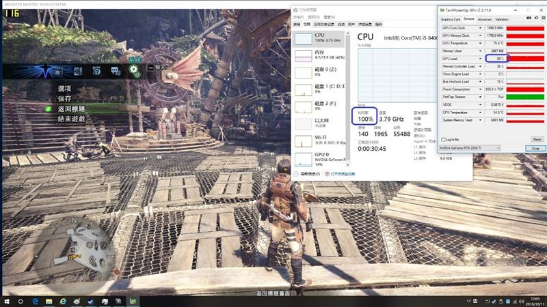
Task: Open GPU-Z Graphics Card tab
Action: [x=451, y=20]
